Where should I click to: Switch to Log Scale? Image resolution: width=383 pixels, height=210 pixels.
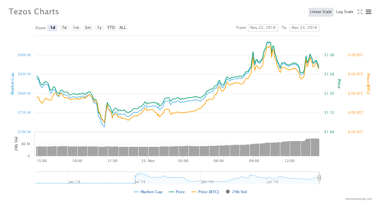point(345,12)
